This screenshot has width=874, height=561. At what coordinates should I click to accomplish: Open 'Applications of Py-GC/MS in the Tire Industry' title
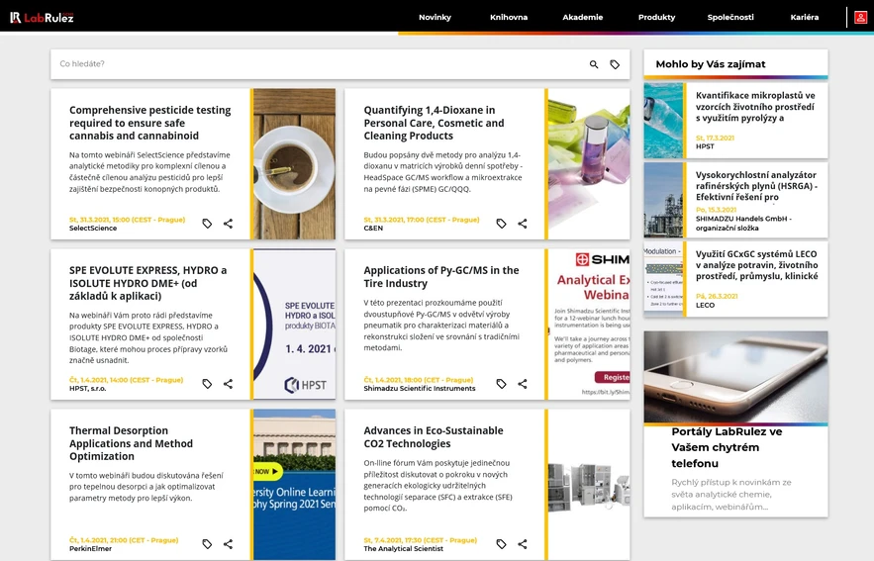(x=440, y=276)
